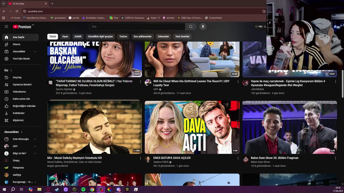Image resolution: width=344 pixels, height=193 pixels.
Task: Open TurkeyVisited bookmark
Action: pos(213,18)
